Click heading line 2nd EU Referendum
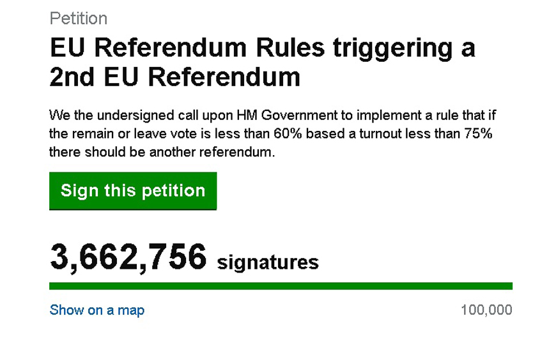This screenshot has height=339, width=556. point(174,77)
